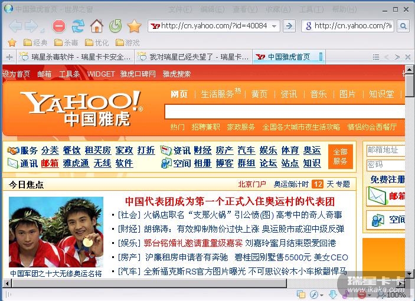Open the 100% zoom level control
The image size is (415, 301).
coord(392,295)
